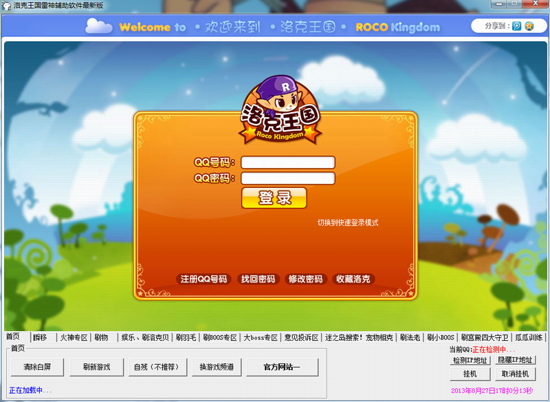Click the QQ号码 input field
Image resolution: width=550 pixels, height=402 pixels.
[288, 162]
